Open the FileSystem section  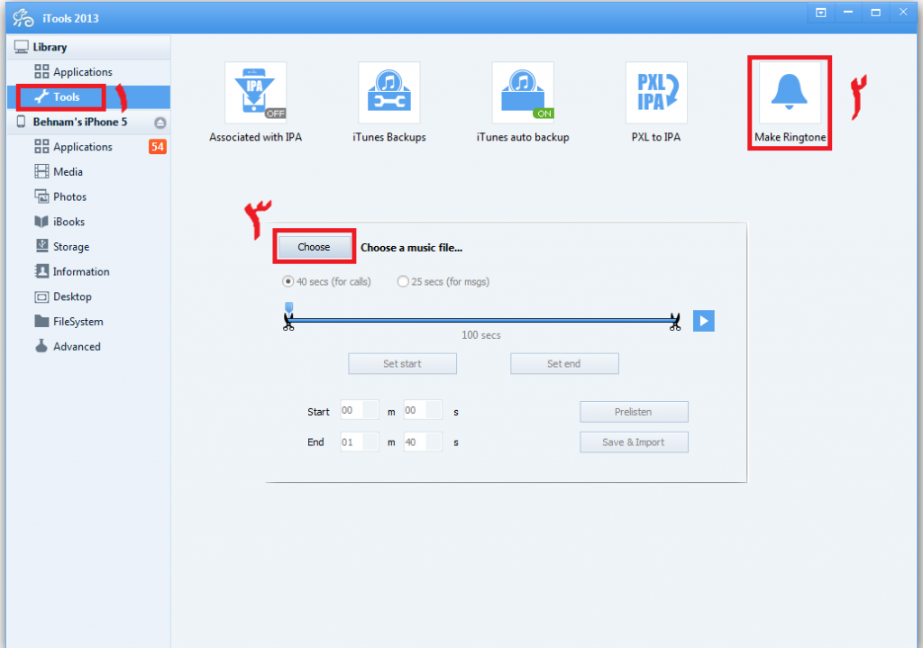[89, 322]
